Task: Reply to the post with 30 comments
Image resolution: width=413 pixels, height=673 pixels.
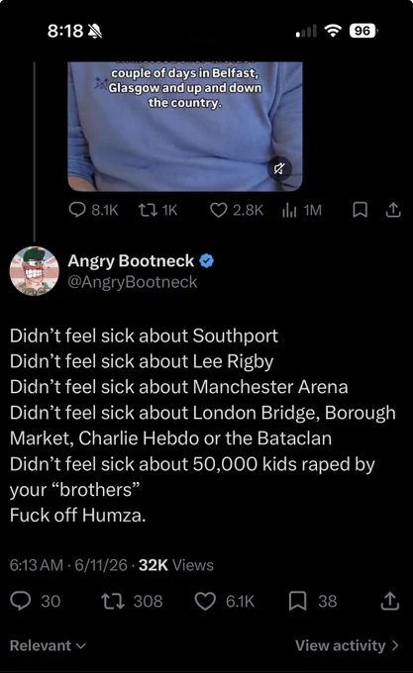Action: point(36,601)
